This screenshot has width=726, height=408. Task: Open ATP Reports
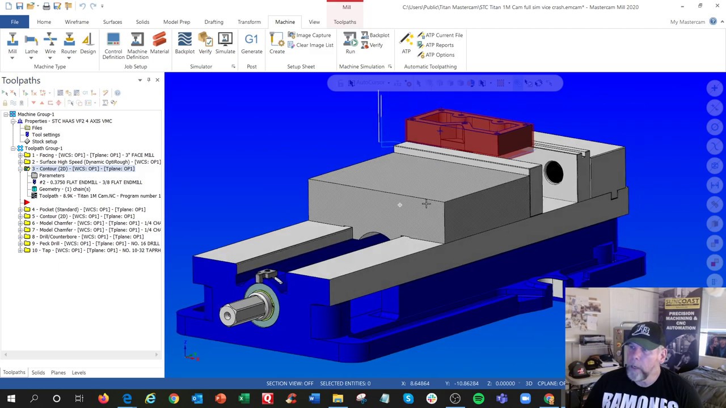click(435, 45)
